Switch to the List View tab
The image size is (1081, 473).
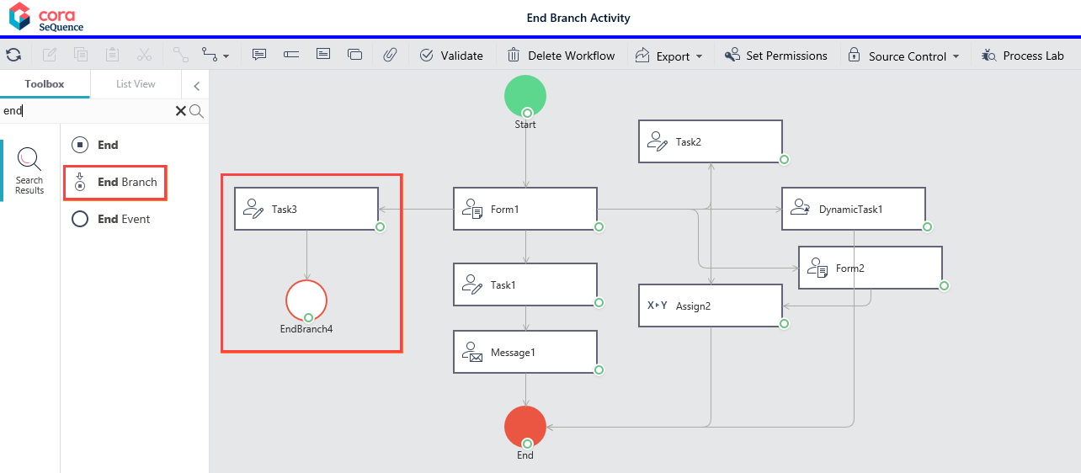click(x=136, y=84)
